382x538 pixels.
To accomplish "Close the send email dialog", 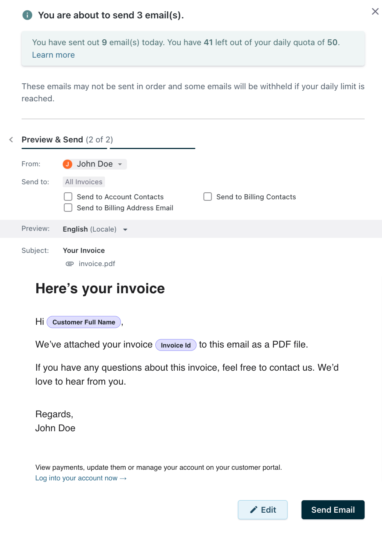I will (375, 11).
